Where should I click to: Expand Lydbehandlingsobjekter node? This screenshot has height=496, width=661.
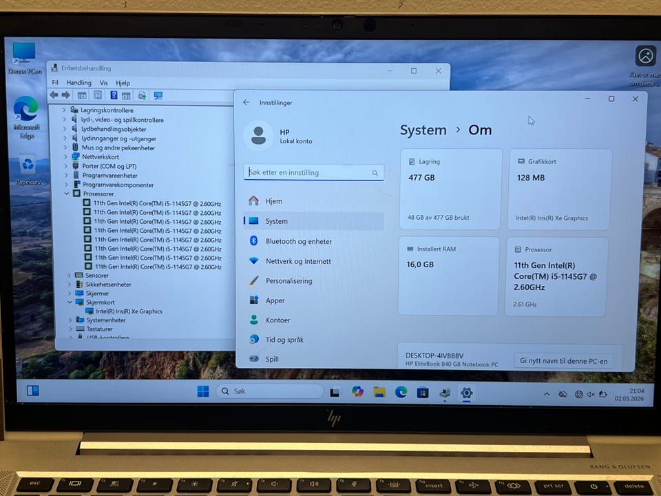tap(65, 129)
